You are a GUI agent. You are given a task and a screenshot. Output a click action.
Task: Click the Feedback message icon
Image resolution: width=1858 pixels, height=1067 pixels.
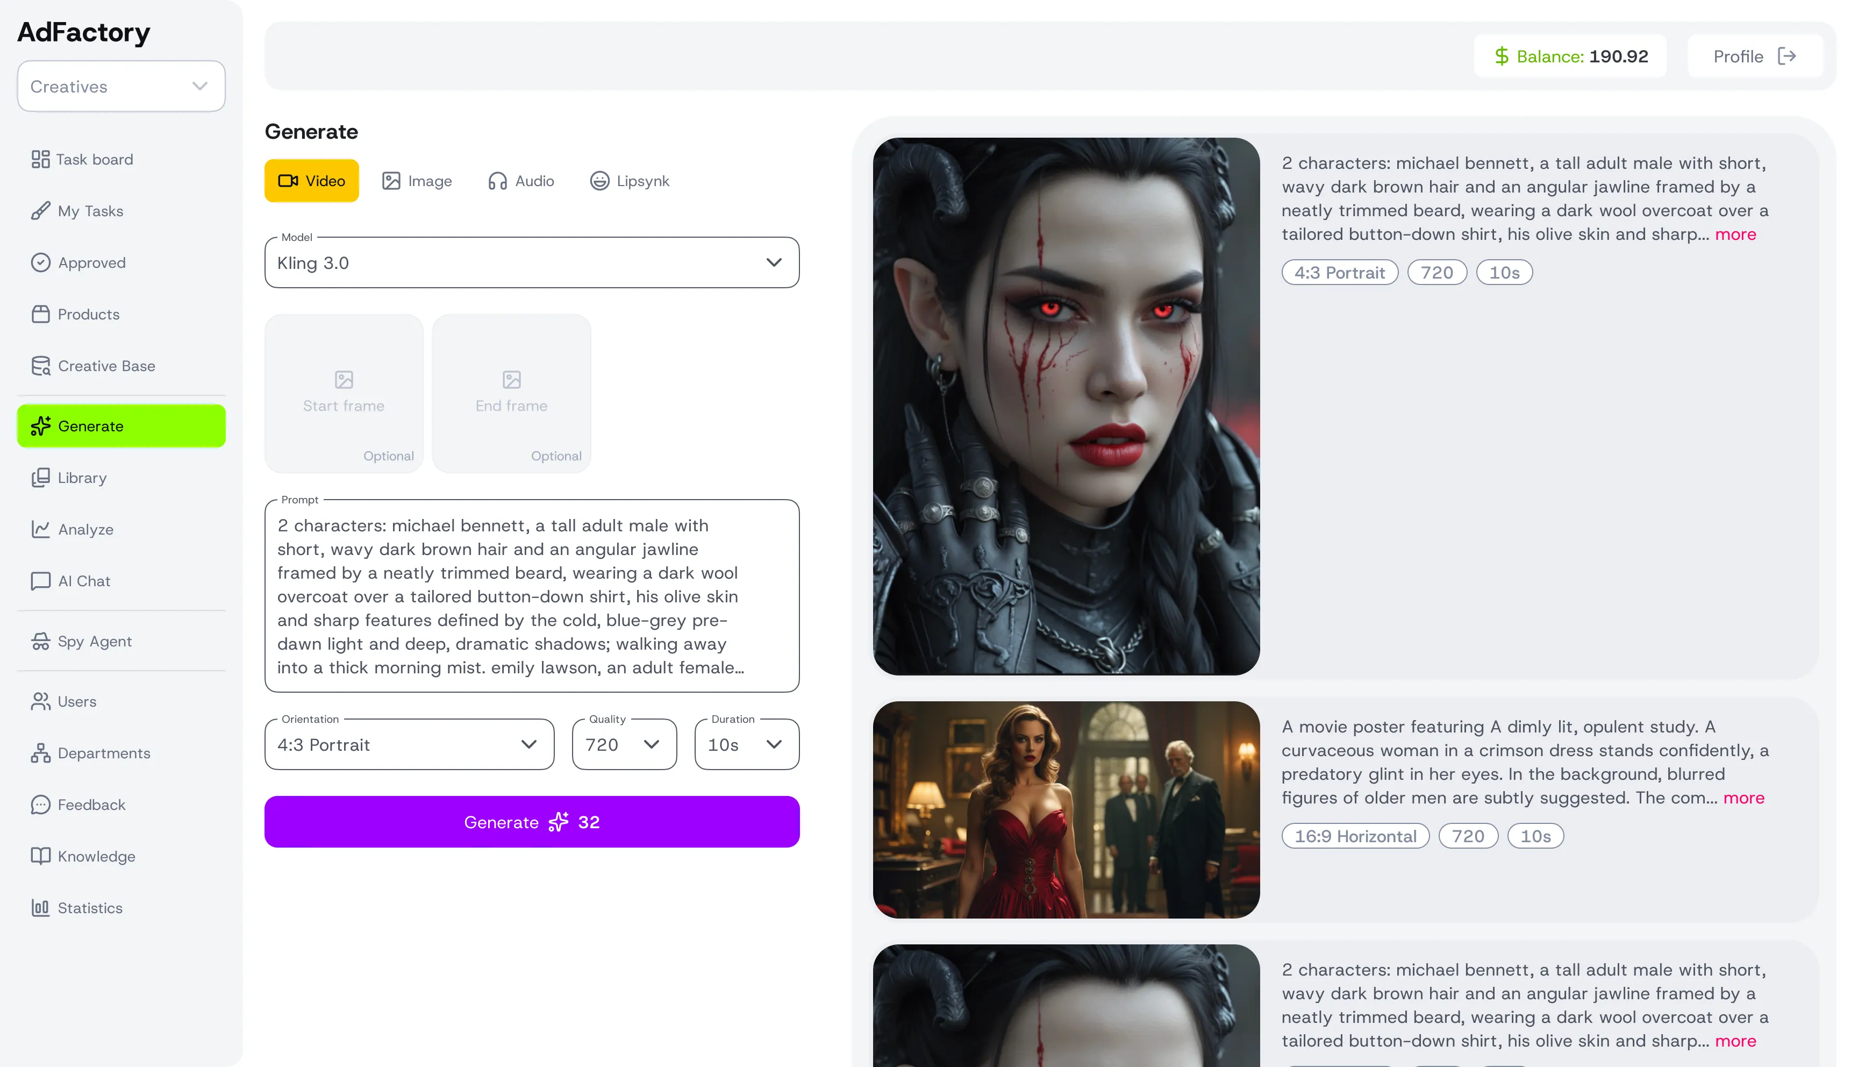40,805
